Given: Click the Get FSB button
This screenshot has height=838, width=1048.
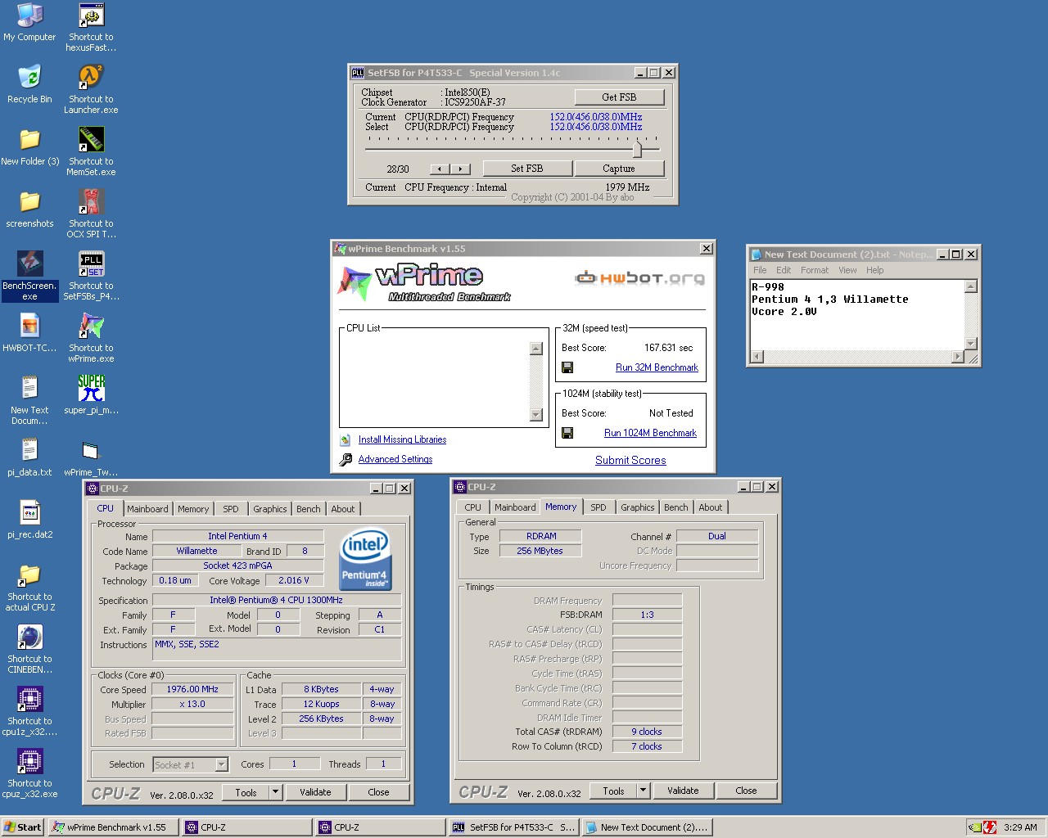Looking at the screenshot, I should click(619, 97).
